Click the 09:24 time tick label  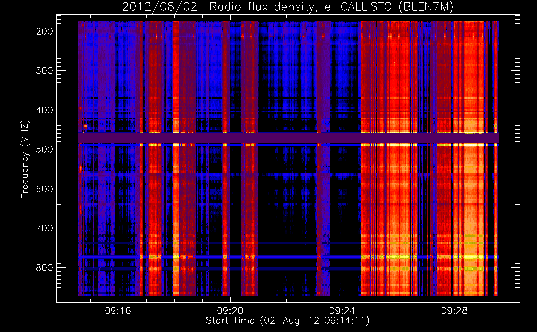pyautogui.click(x=342, y=311)
